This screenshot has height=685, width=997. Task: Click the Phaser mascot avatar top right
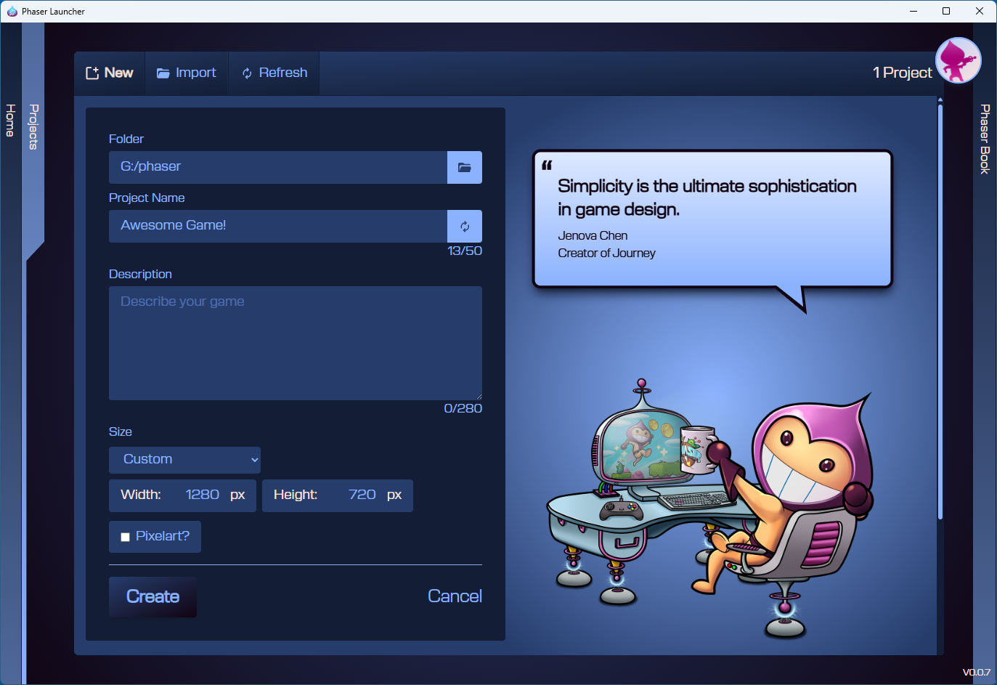pyautogui.click(x=958, y=60)
